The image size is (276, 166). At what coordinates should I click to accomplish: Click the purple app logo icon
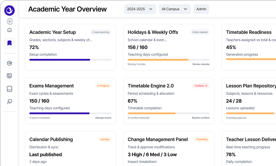(x=10, y=10)
